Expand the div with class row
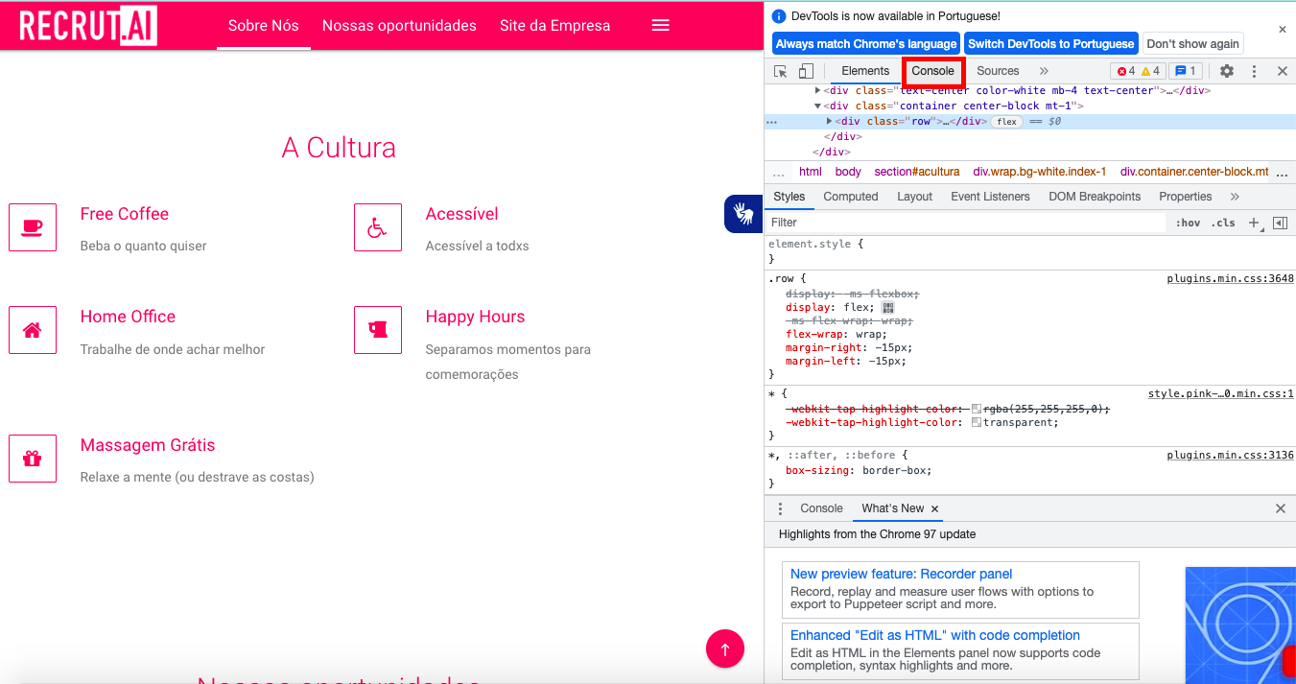This screenshot has width=1296, height=684. [830, 121]
